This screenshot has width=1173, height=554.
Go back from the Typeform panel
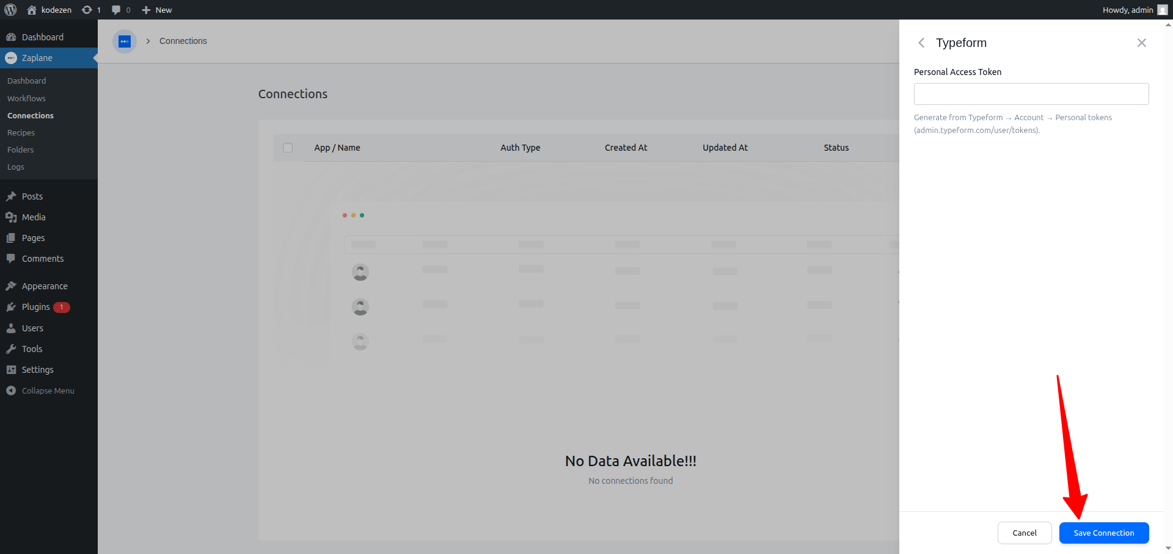click(921, 43)
